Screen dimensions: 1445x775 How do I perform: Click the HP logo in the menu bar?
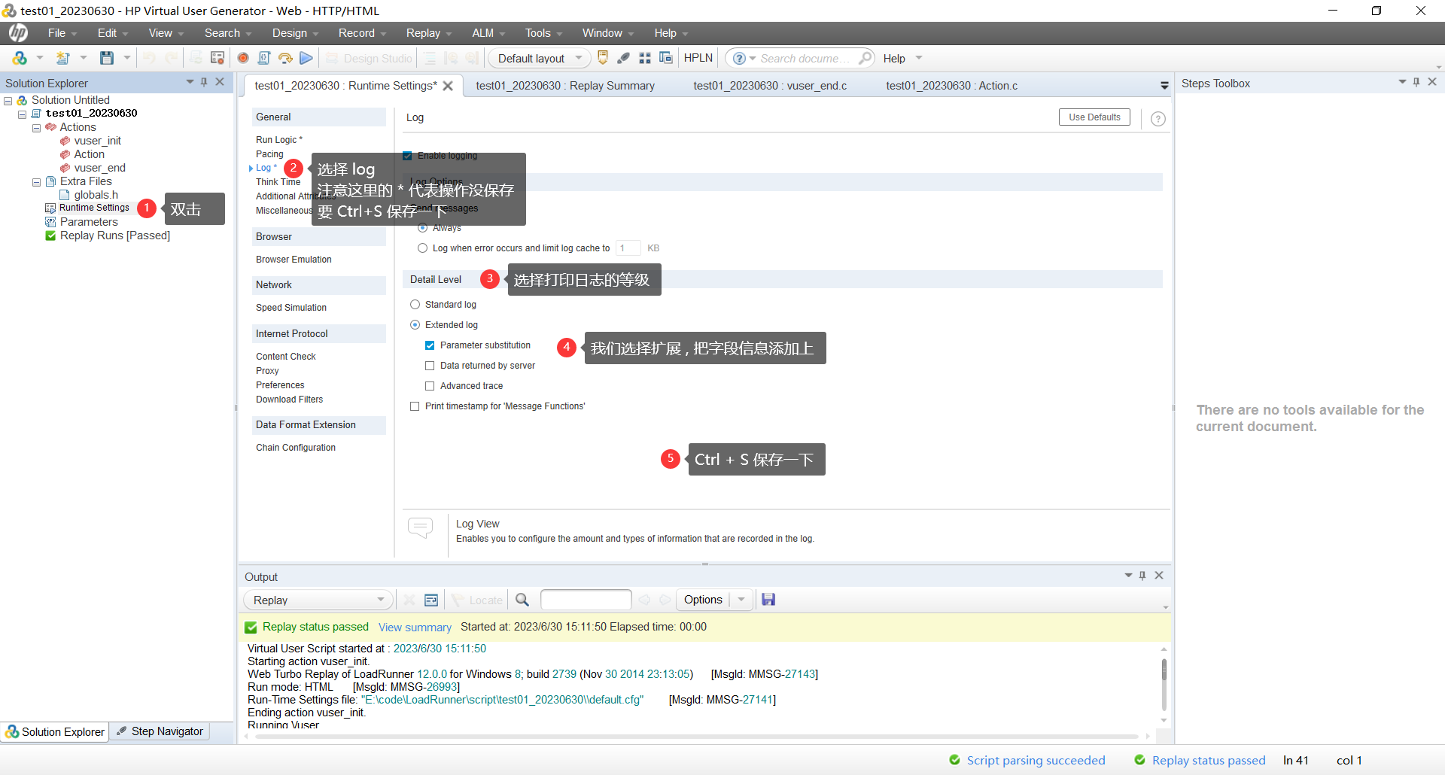pyautogui.click(x=18, y=33)
